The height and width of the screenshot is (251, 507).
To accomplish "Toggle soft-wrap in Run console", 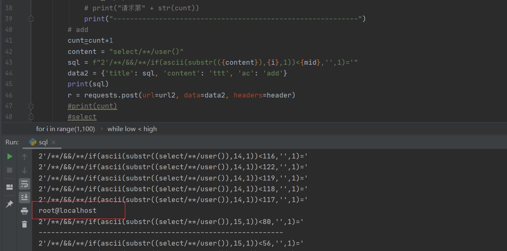I will (x=24, y=184).
